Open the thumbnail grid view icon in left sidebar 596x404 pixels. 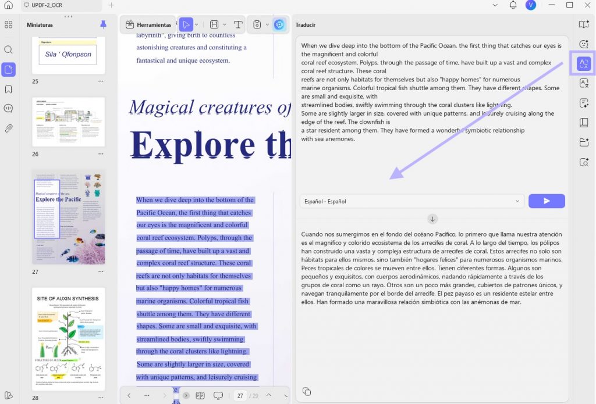pyautogui.click(x=8, y=24)
